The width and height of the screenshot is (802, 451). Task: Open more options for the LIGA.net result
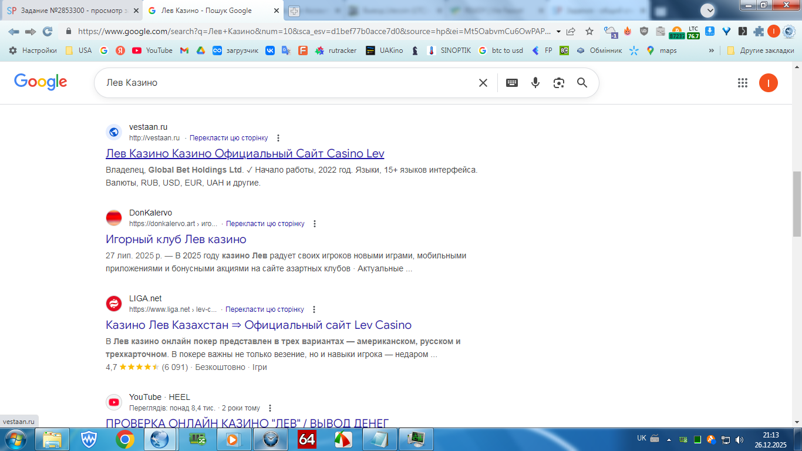pos(314,309)
